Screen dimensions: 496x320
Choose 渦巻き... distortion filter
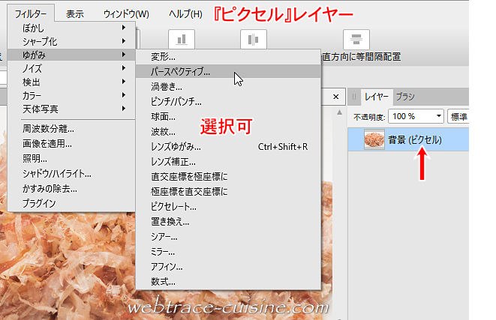point(167,86)
